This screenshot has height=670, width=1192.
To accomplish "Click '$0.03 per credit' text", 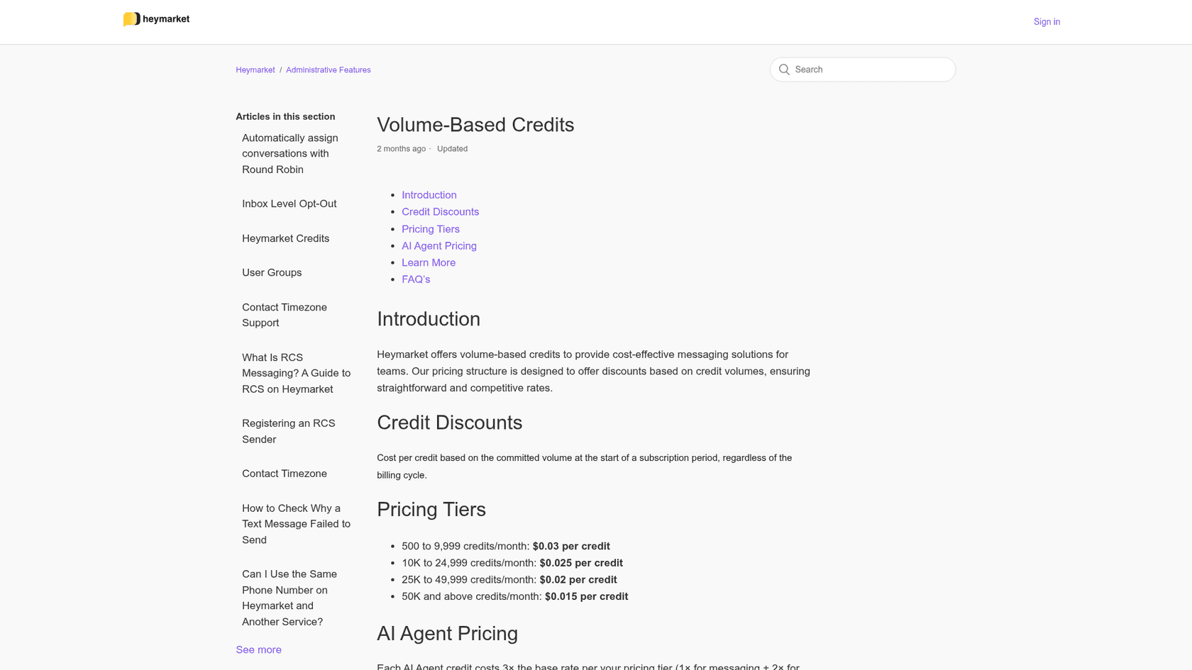I will click(571, 546).
